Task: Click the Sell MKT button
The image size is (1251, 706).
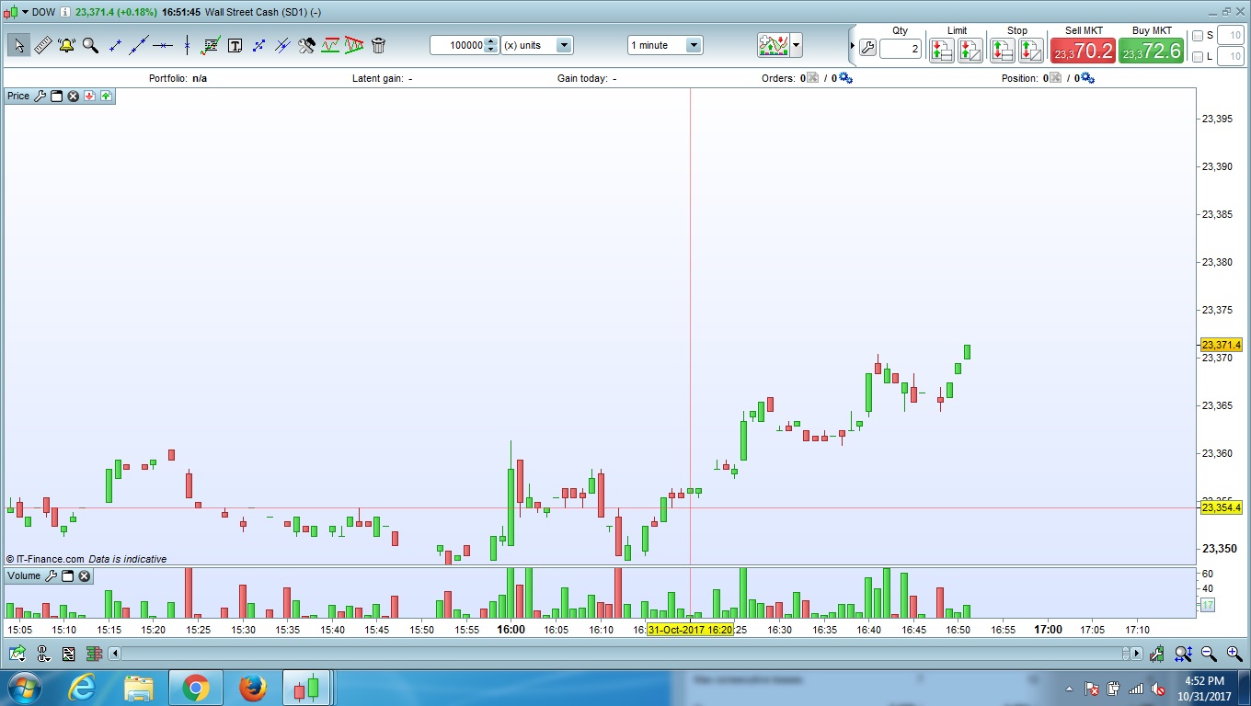Action: (1084, 50)
